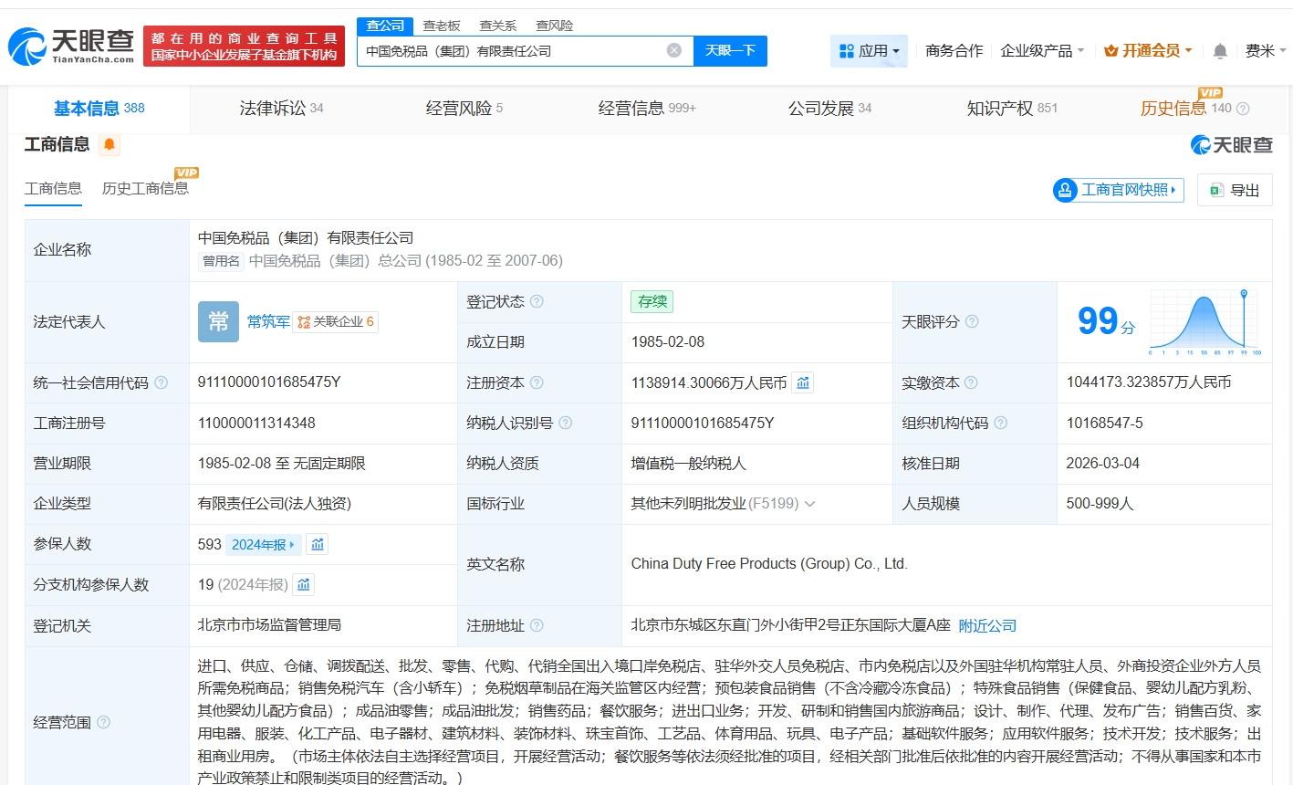Open legal representative 常筑军 link
The height and width of the screenshot is (785, 1293).
click(x=268, y=321)
